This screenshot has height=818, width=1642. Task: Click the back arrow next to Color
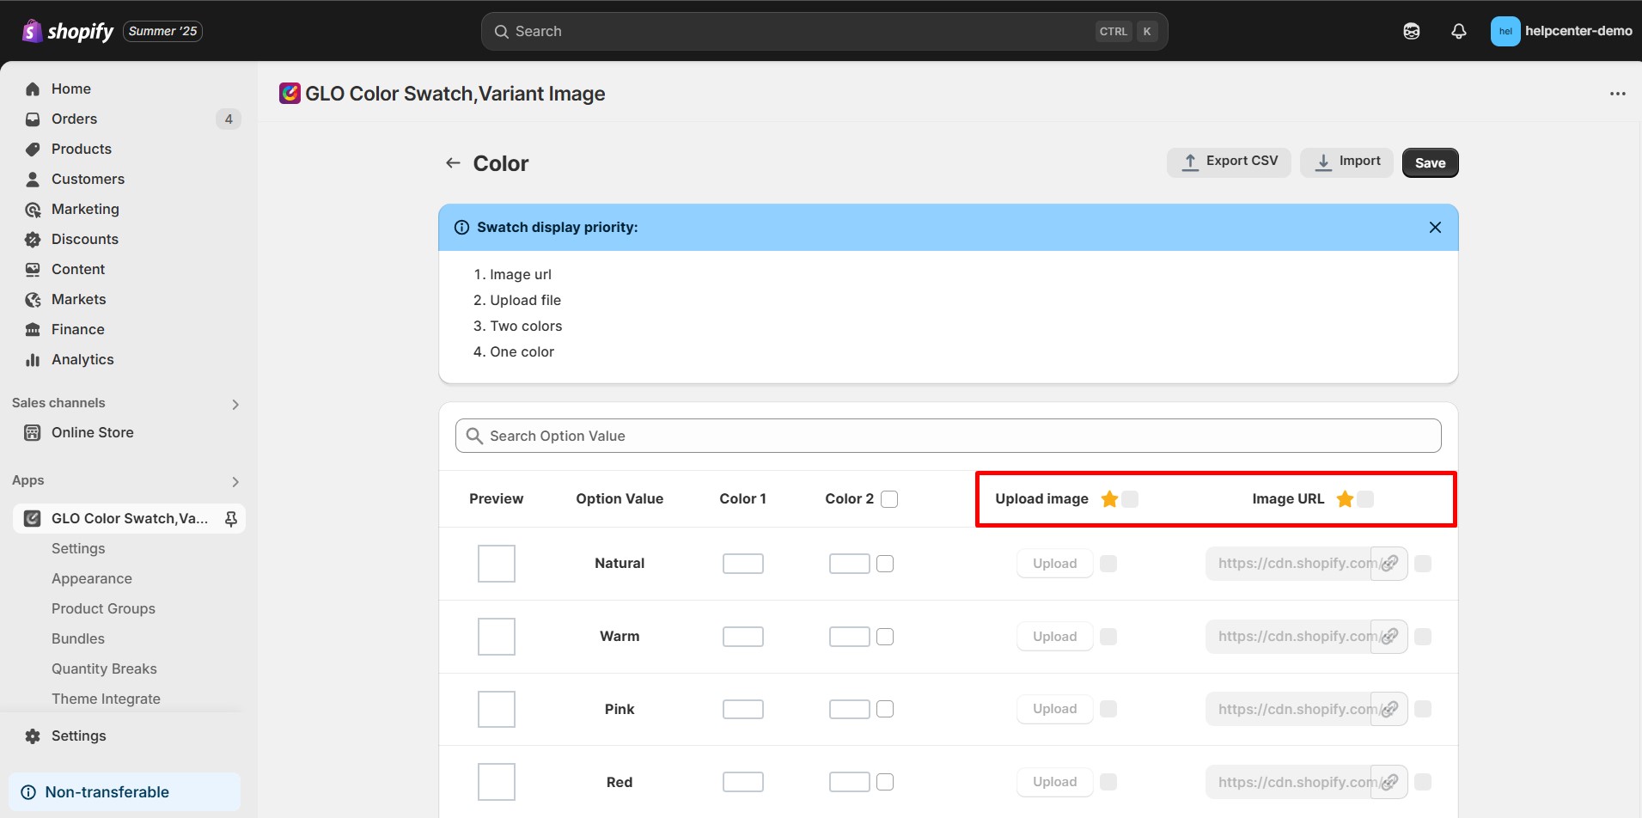point(453,163)
